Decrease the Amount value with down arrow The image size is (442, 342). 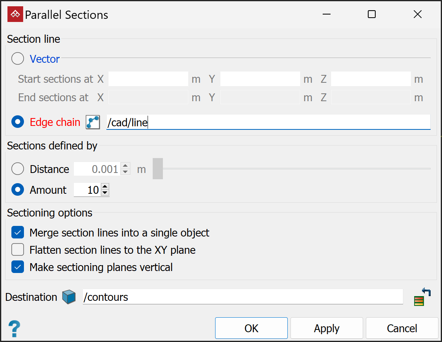[x=105, y=193]
